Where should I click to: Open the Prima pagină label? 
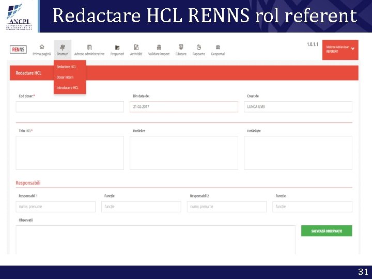[42, 54]
